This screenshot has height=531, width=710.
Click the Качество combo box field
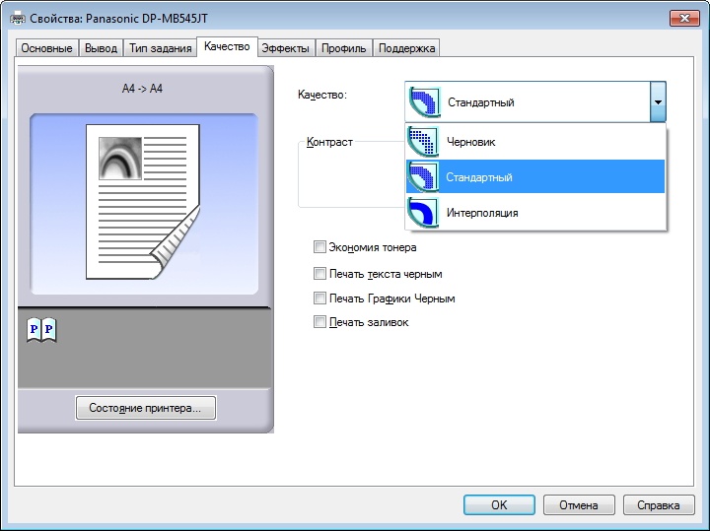(535, 102)
